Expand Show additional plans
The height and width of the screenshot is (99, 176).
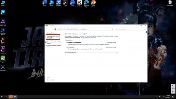[117, 53]
